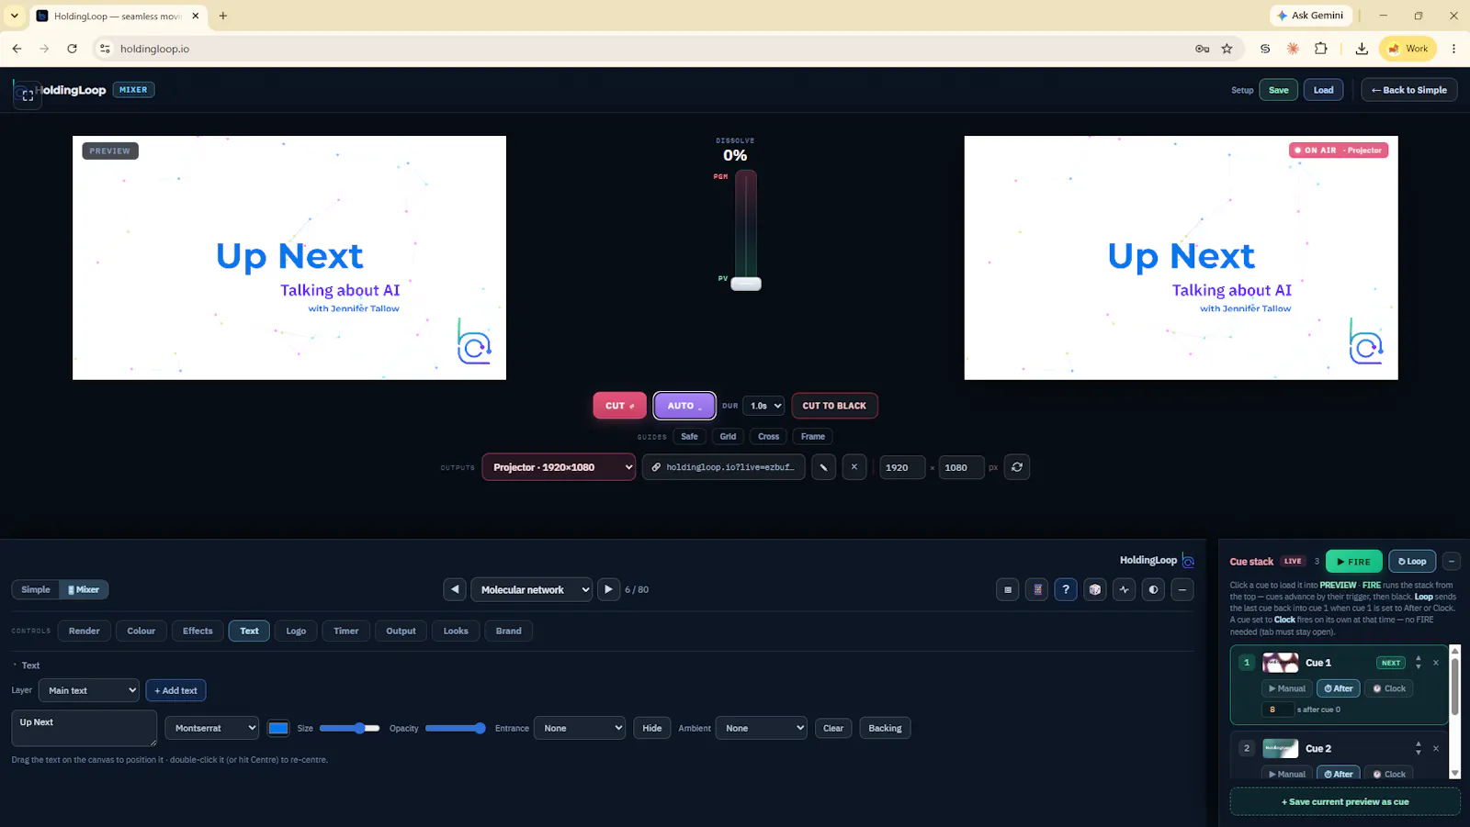Click the colourful grid icon in toolbar
The height and width of the screenshot is (827, 1470).
(1037, 589)
